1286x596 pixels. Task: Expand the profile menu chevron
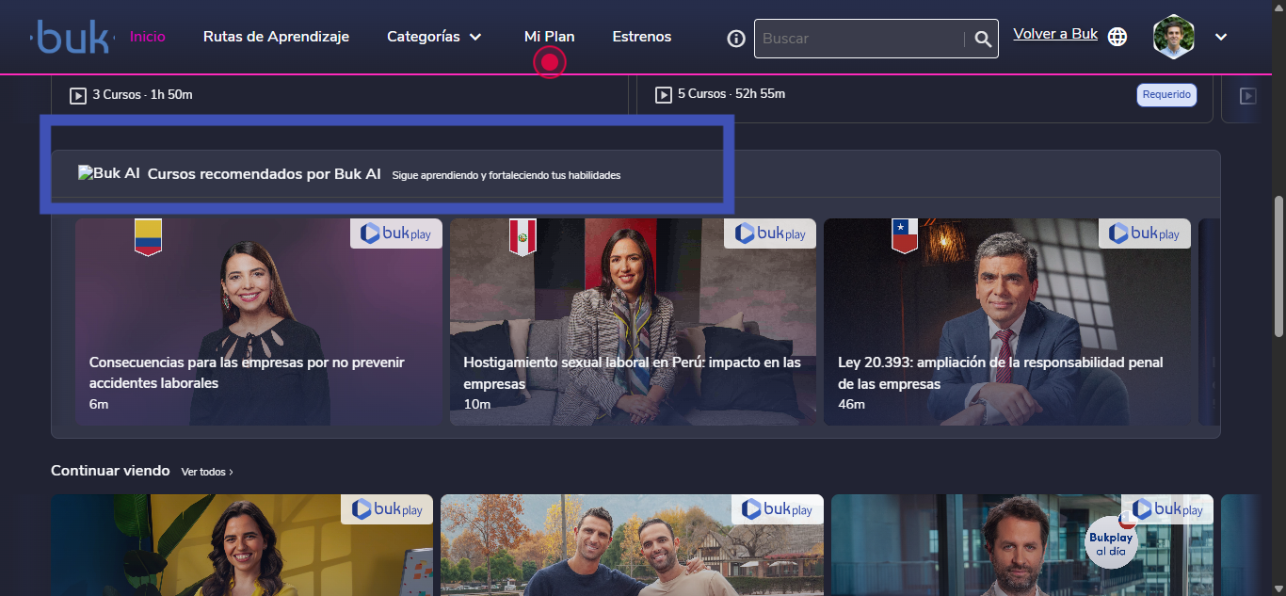1221,37
